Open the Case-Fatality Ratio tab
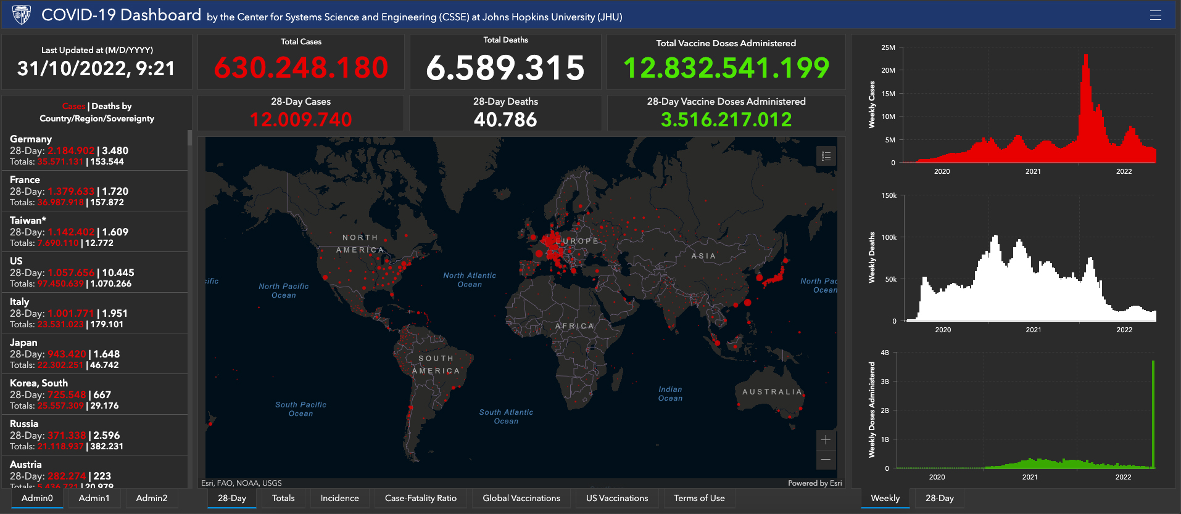This screenshot has width=1181, height=514. pos(421,498)
